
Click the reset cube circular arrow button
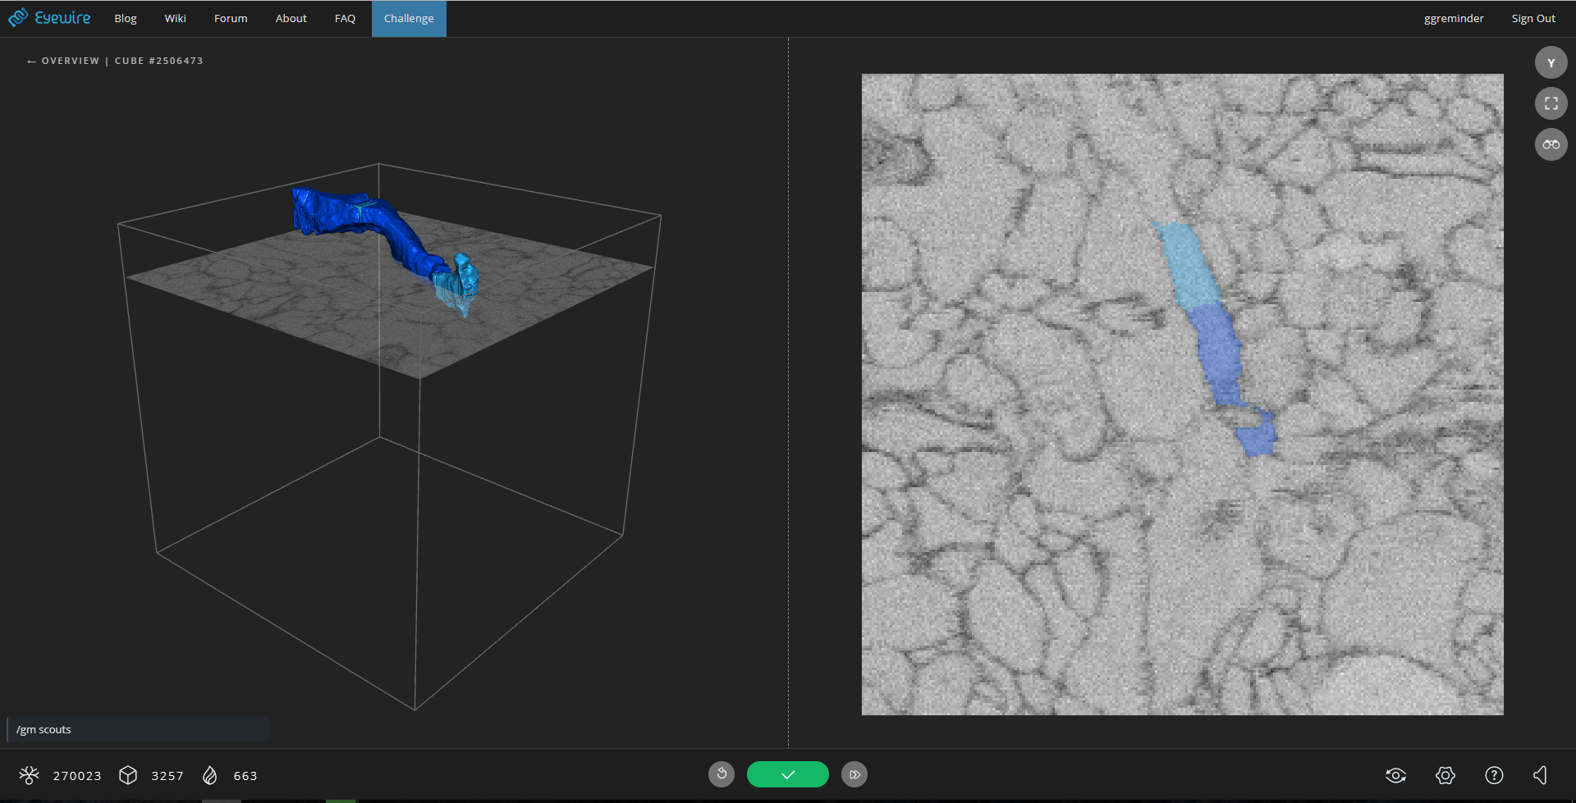722,774
